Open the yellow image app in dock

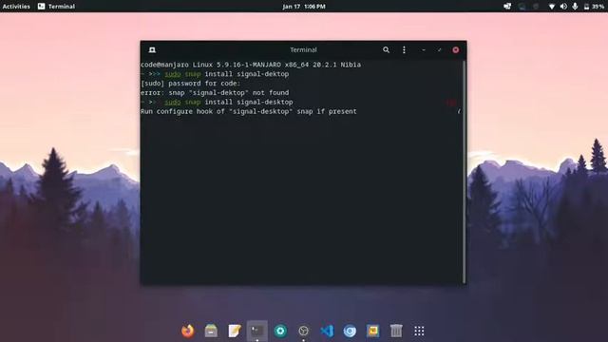coord(373,331)
